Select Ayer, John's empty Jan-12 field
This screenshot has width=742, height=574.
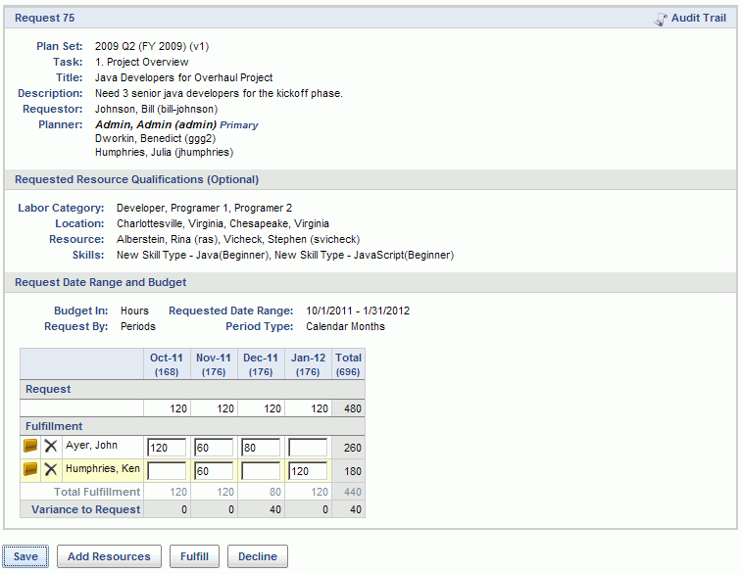308,448
